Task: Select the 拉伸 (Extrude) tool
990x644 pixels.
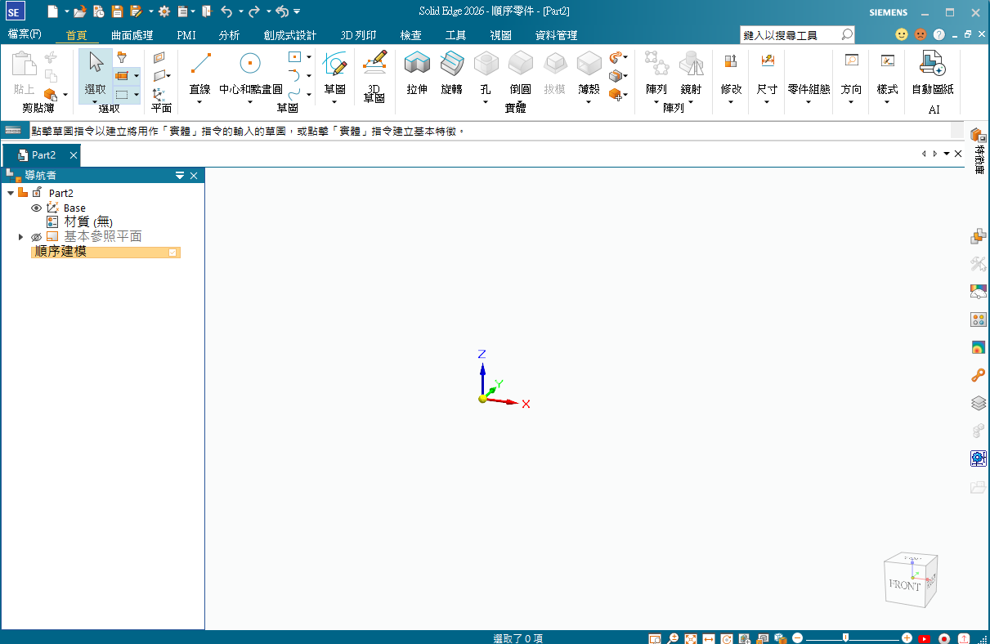Action: coord(417,64)
